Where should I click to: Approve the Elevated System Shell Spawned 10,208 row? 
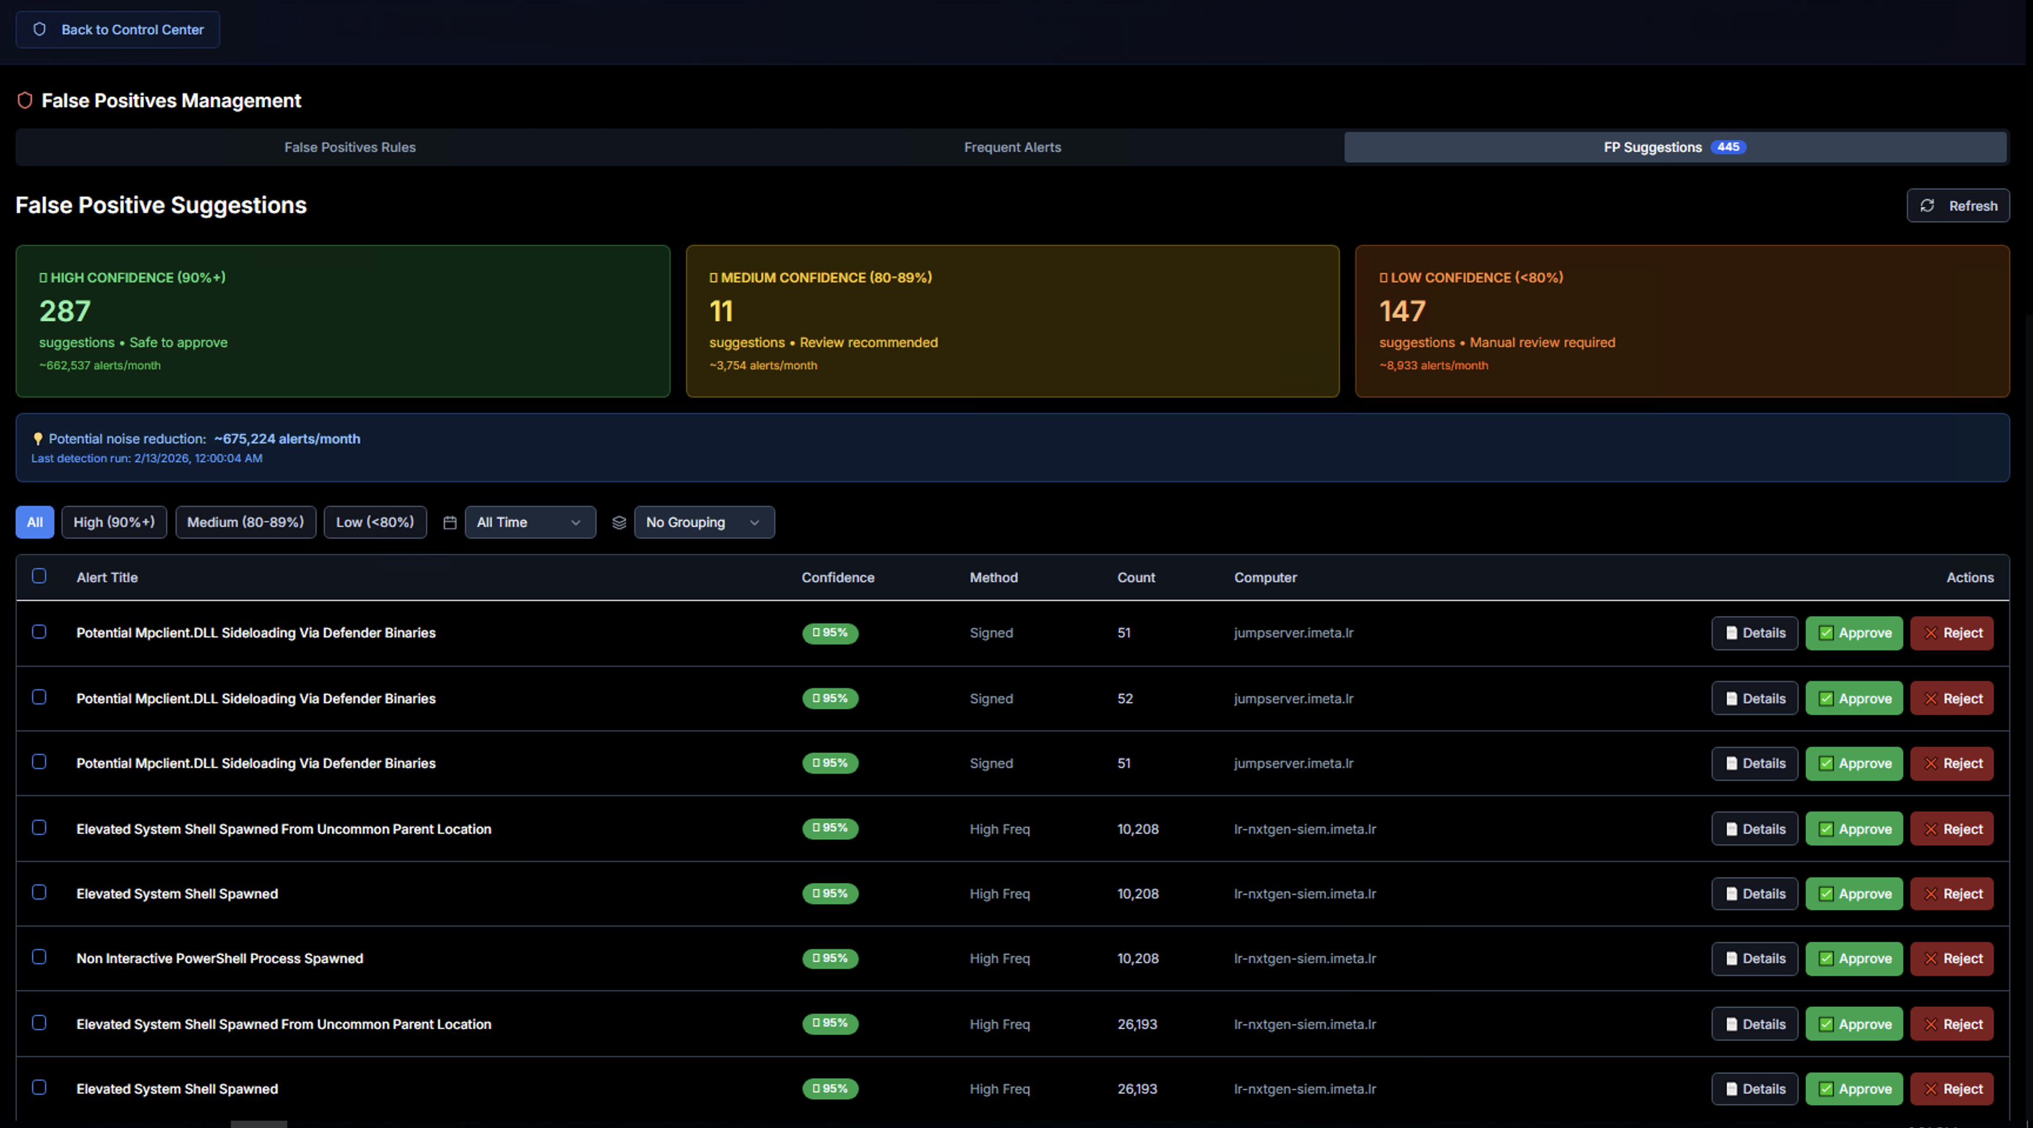[x=1854, y=894]
